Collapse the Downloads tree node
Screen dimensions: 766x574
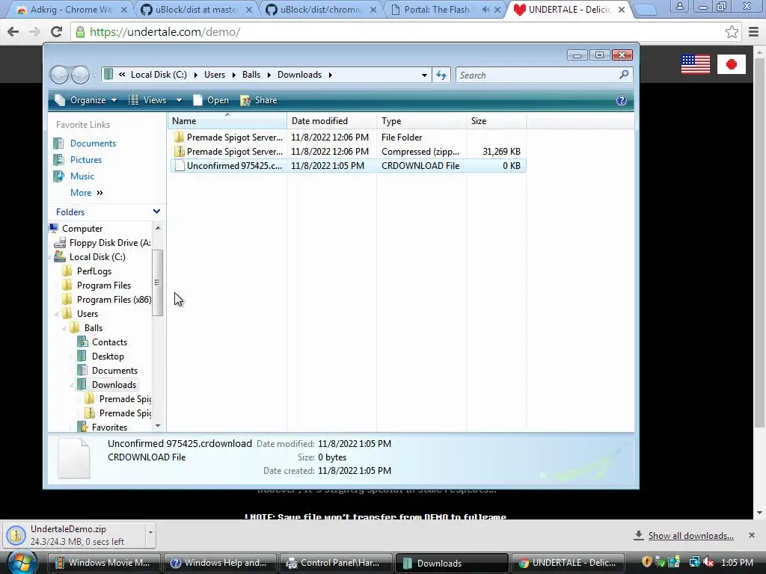point(71,385)
